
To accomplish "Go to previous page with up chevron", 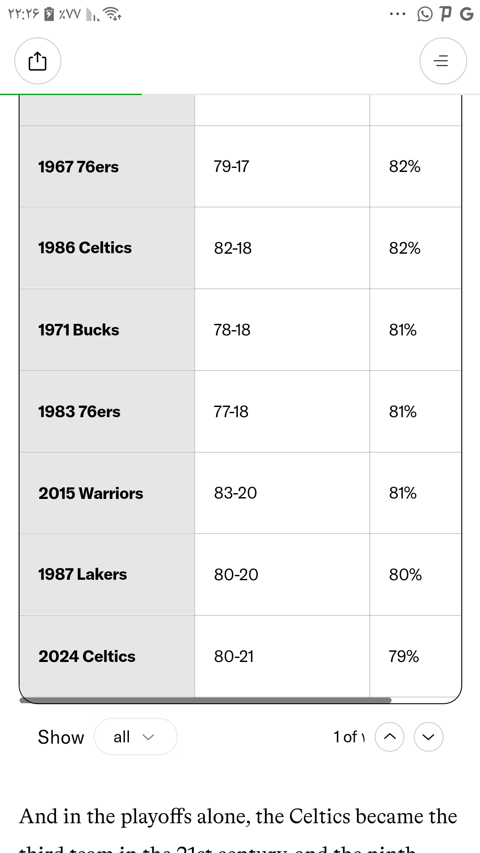I will pos(389,737).
